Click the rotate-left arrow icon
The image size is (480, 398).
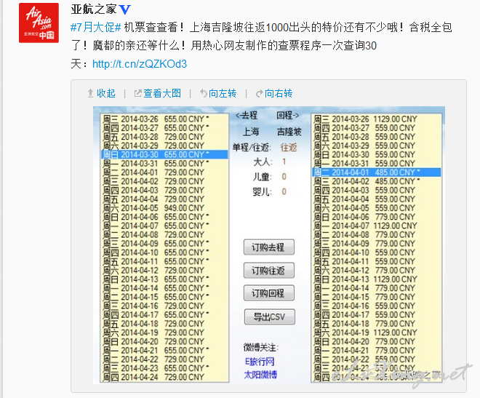(203, 93)
